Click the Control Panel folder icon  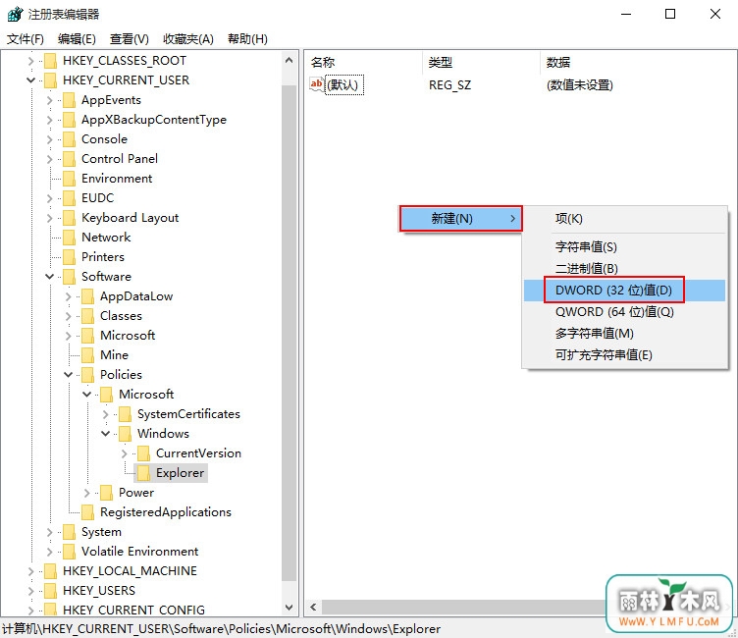coord(69,159)
